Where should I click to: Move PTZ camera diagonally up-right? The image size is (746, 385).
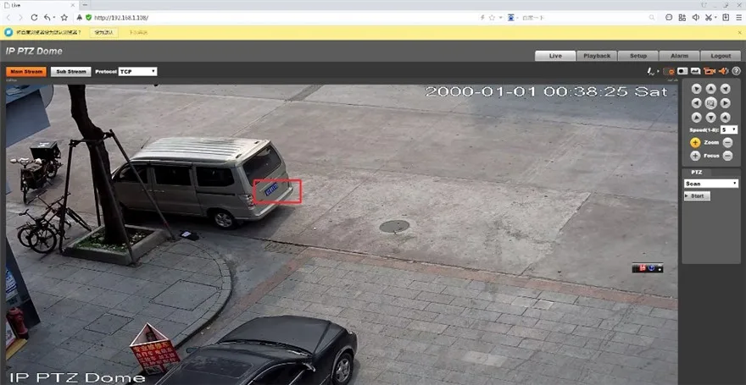725,89
